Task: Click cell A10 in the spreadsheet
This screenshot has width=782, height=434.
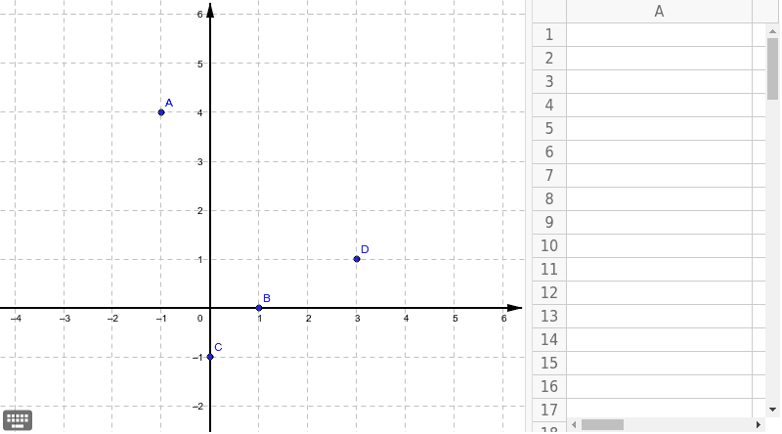Action: [659, 246]
